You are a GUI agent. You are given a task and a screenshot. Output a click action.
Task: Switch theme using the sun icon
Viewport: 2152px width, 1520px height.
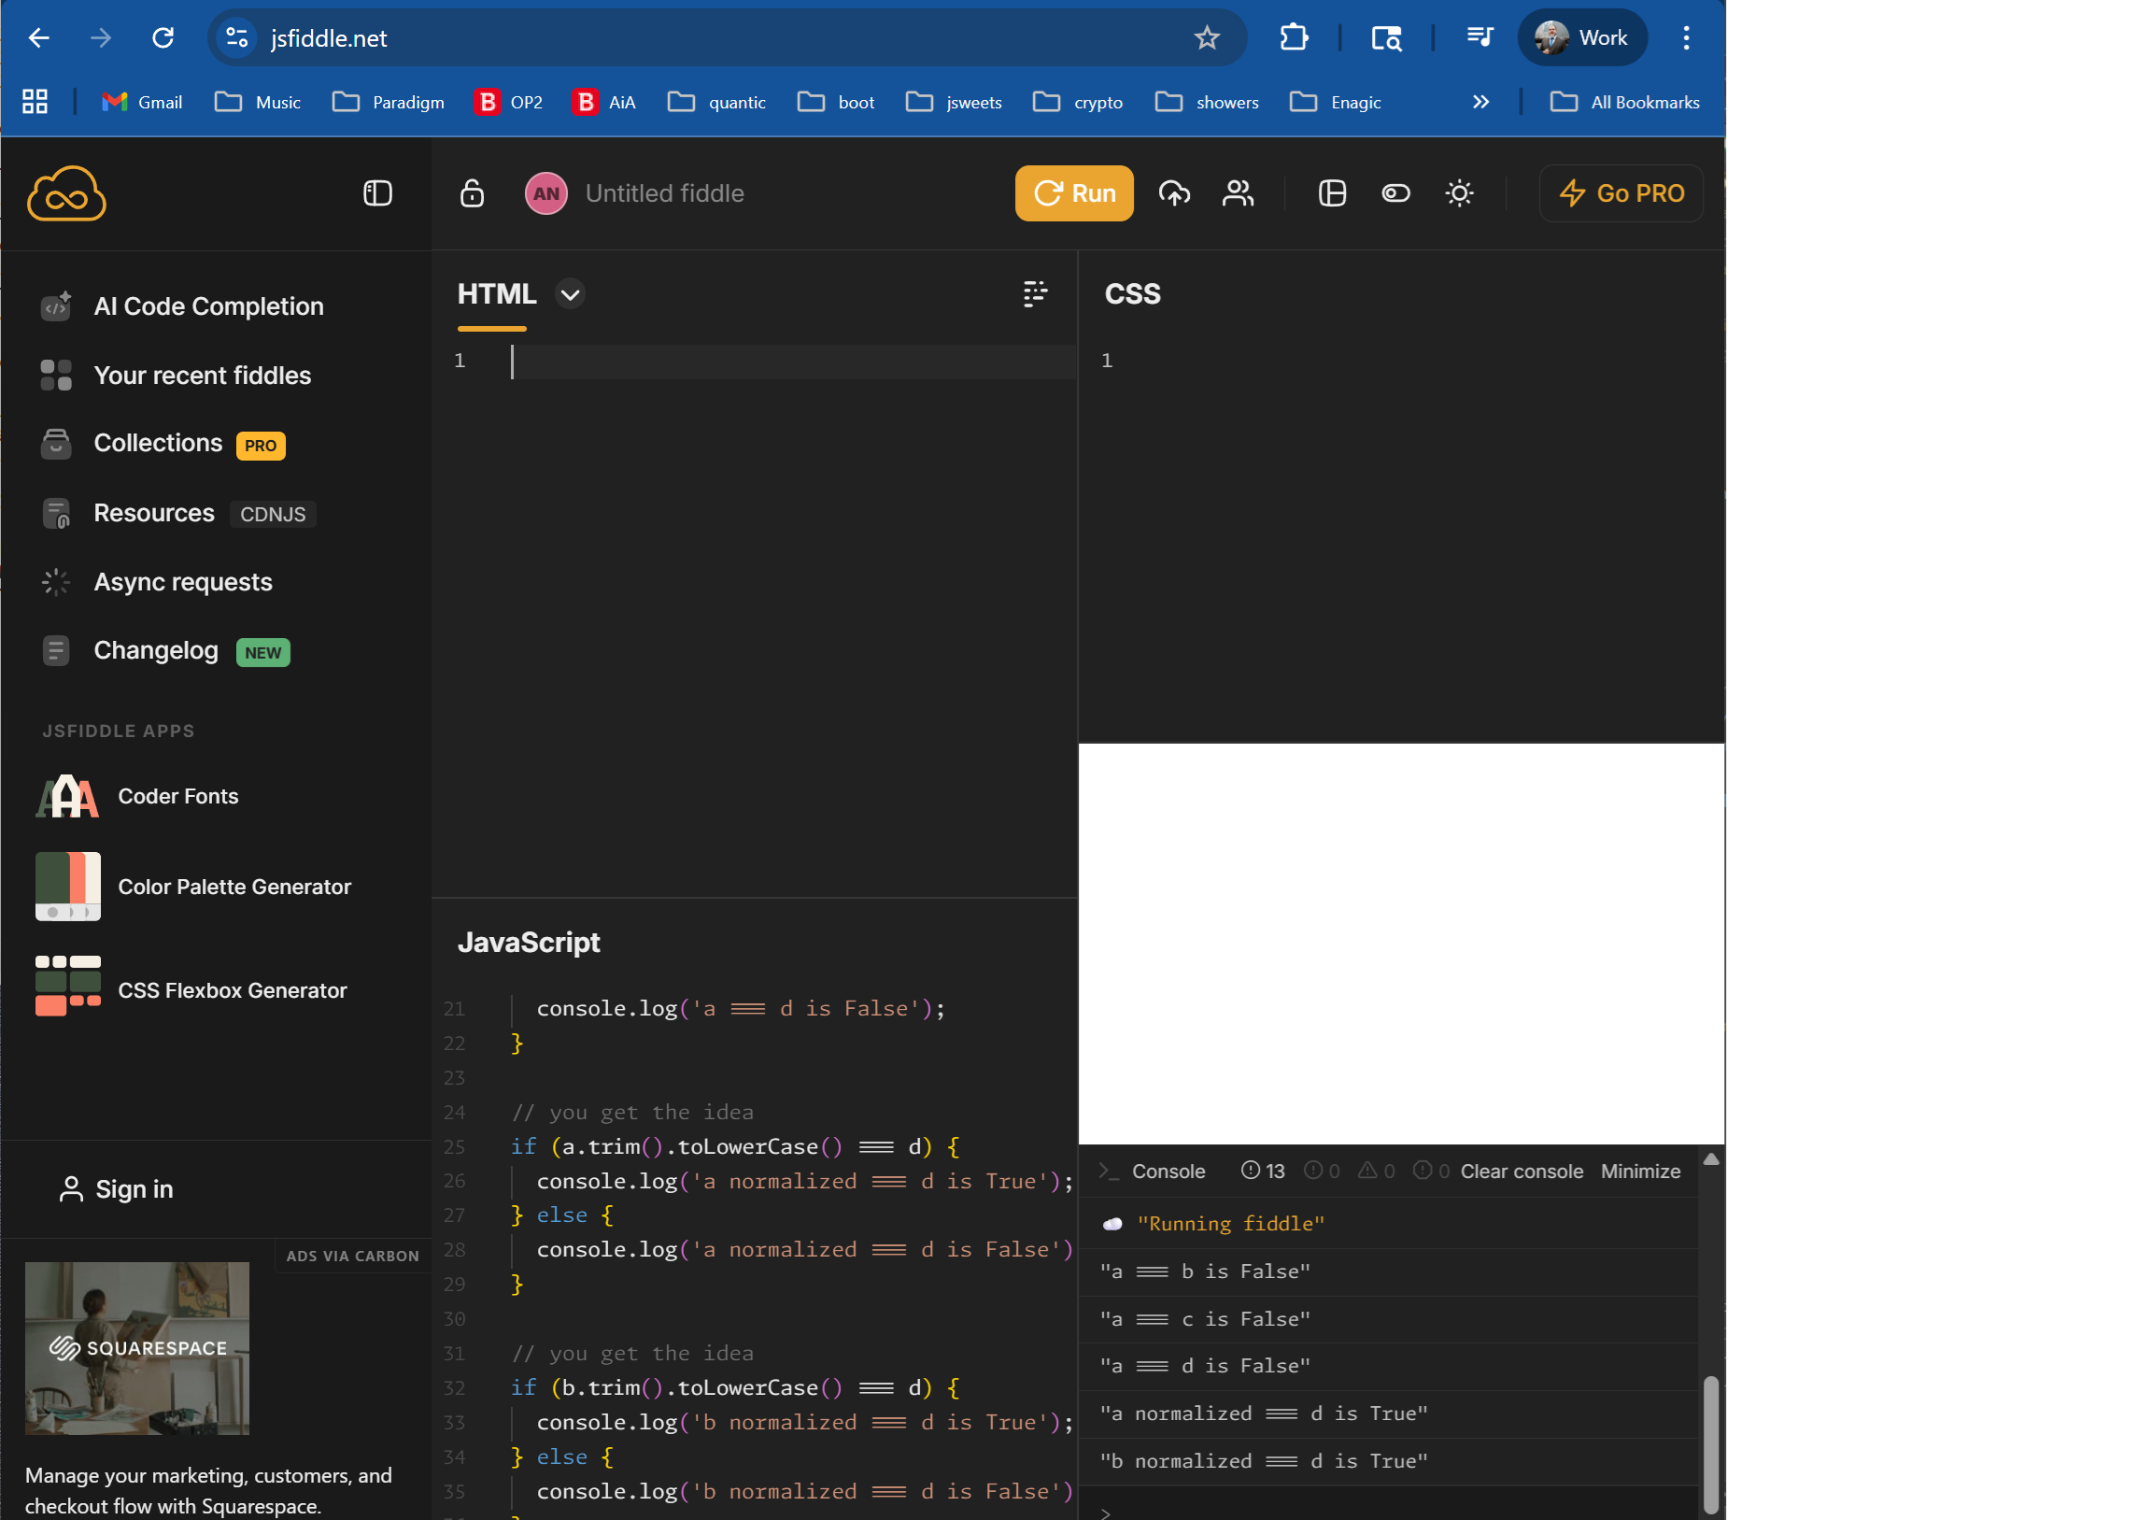pos(1459,193)
